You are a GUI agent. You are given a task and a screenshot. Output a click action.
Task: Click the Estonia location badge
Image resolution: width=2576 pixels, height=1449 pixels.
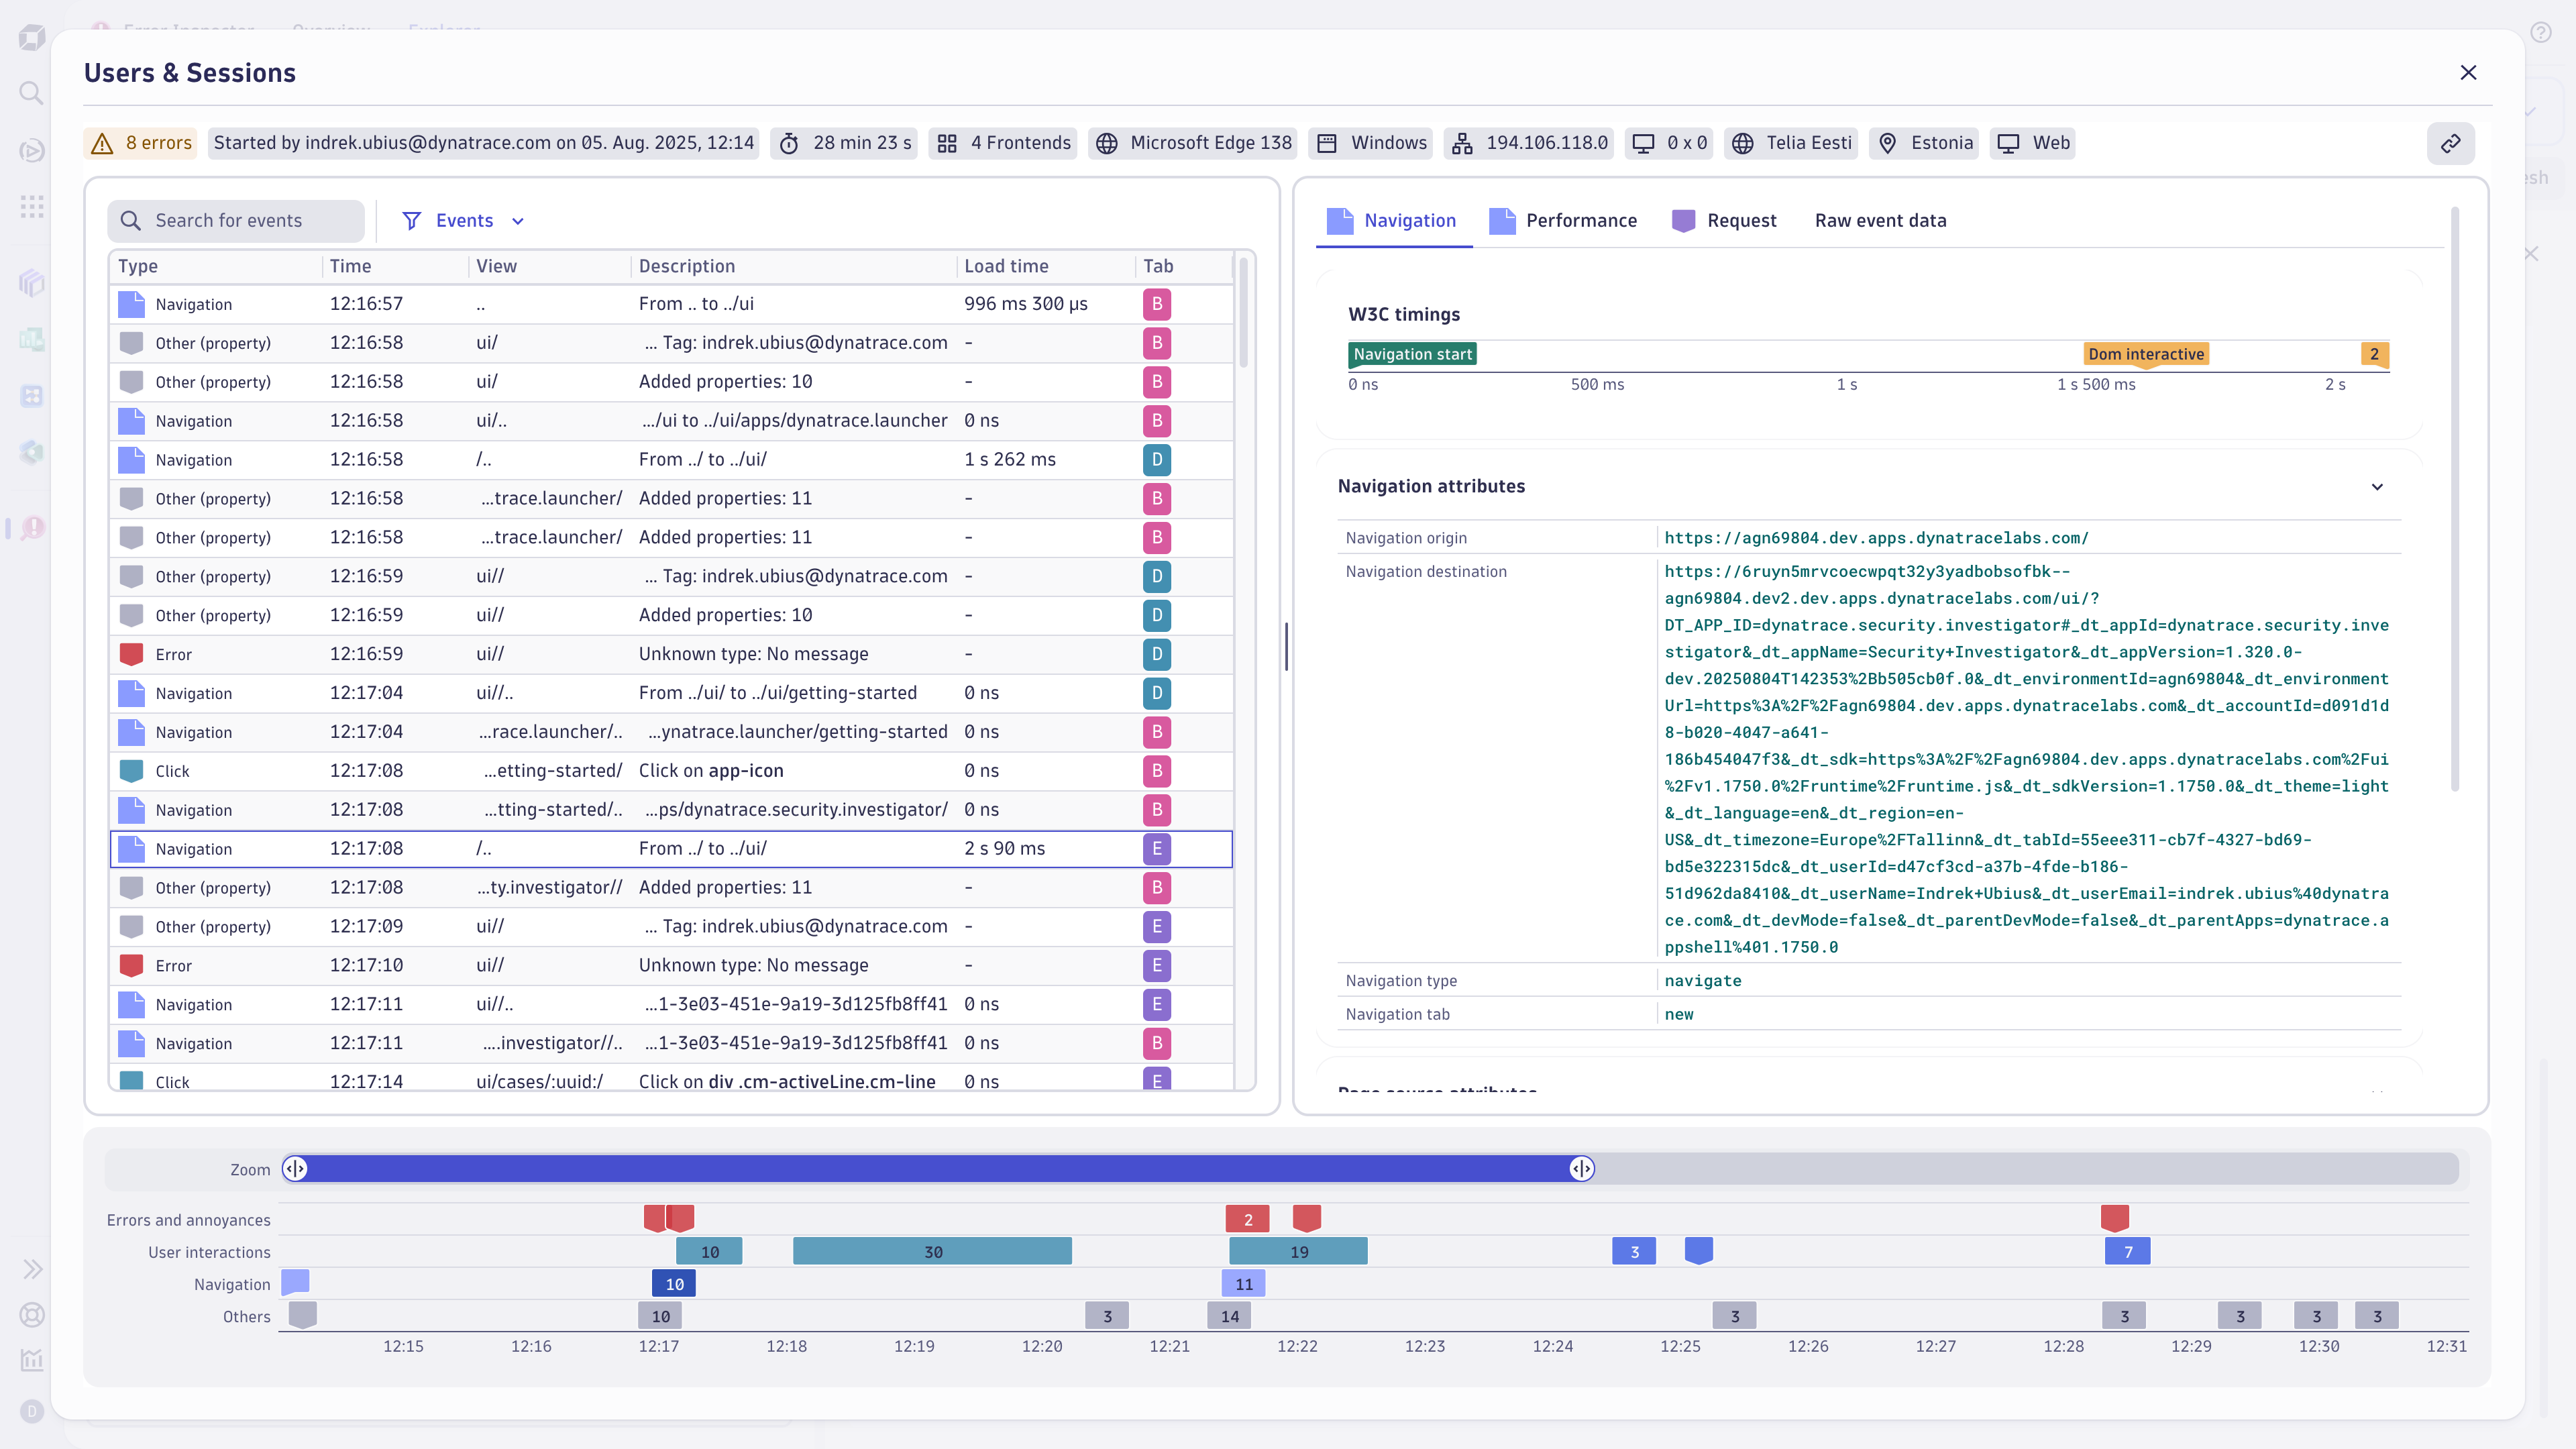[1923, 143]
